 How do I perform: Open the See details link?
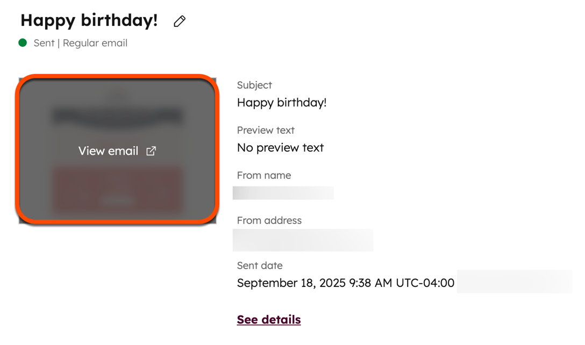pos(268,319)
